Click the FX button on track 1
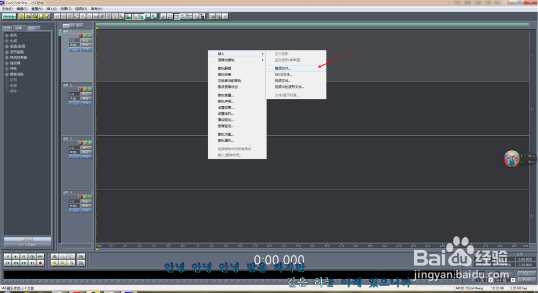Screen dimensions: 538x293 click(x=86, y=49)
